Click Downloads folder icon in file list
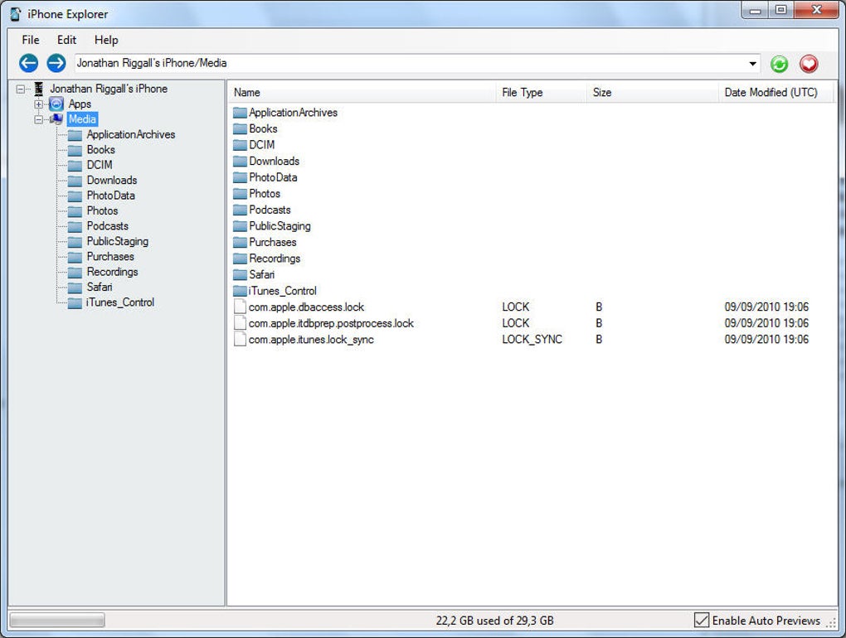This screenshot has height=638, width=846. pyautogui.click(x=240, y=161)
